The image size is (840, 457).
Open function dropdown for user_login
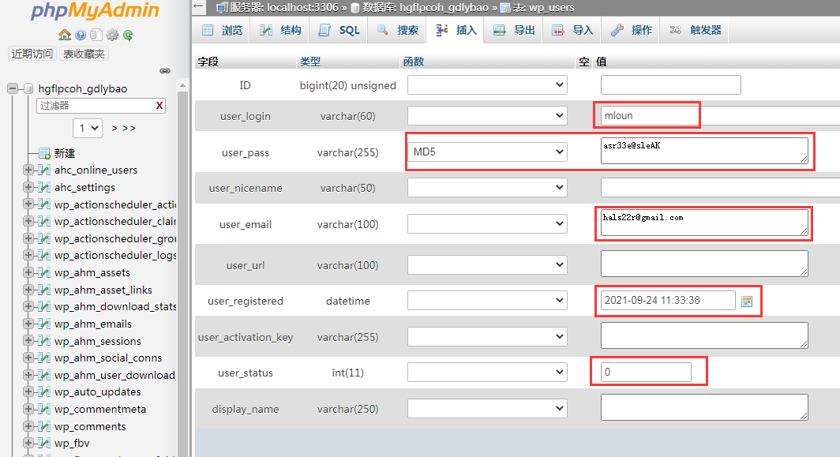(x=487, y=116)
